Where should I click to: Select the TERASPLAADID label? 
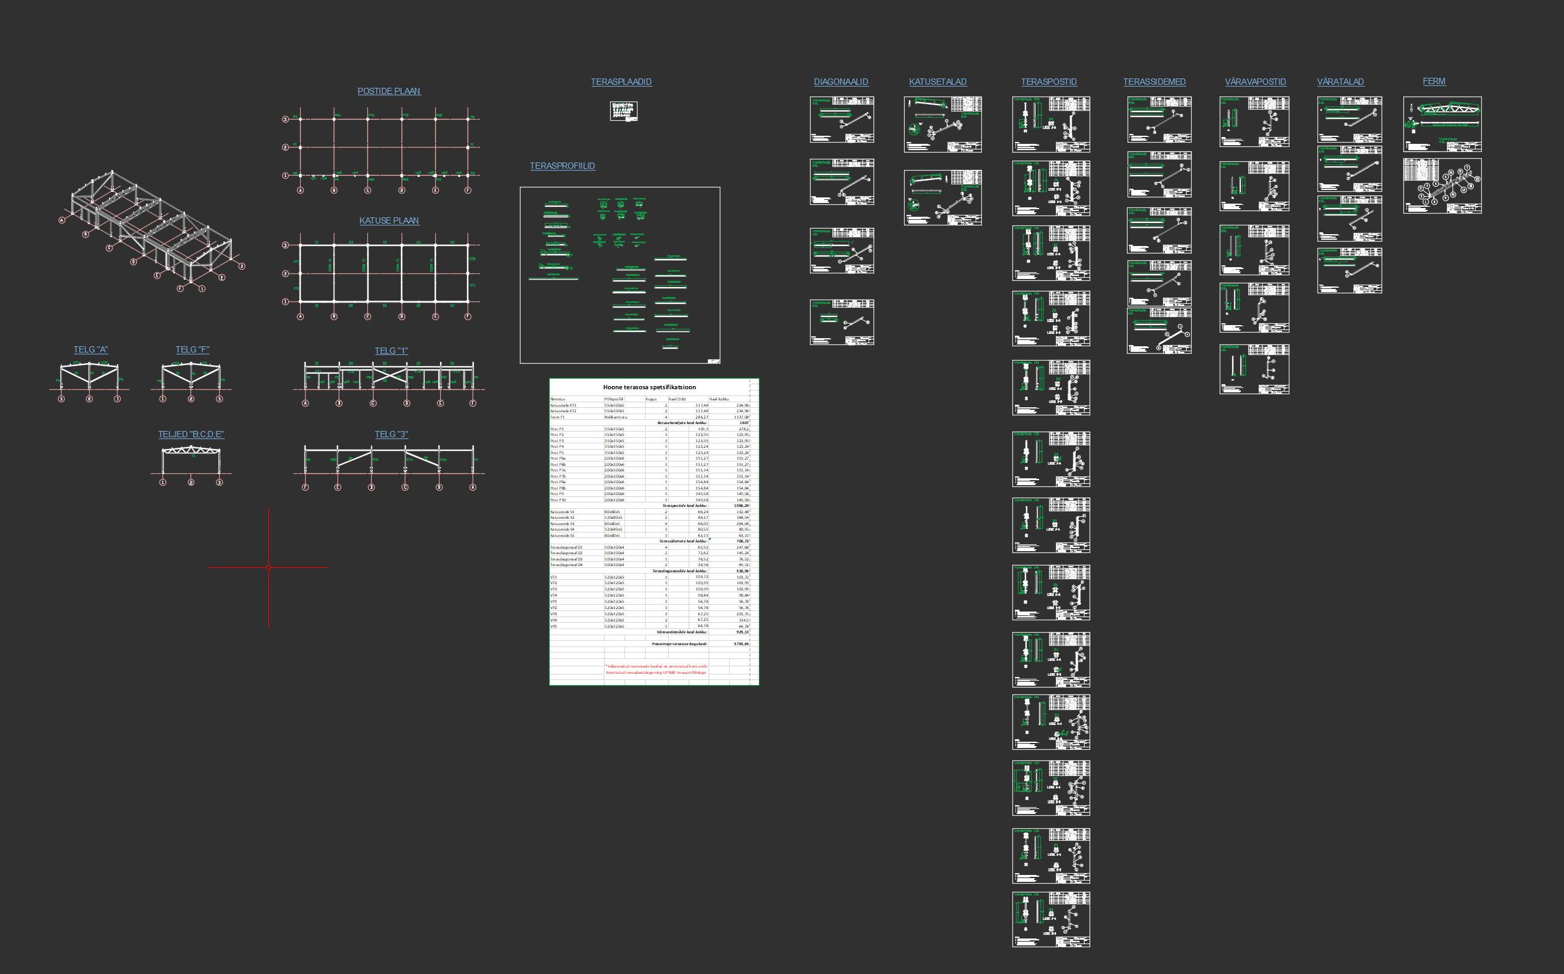pyautogui.click(x=621, y=82)
